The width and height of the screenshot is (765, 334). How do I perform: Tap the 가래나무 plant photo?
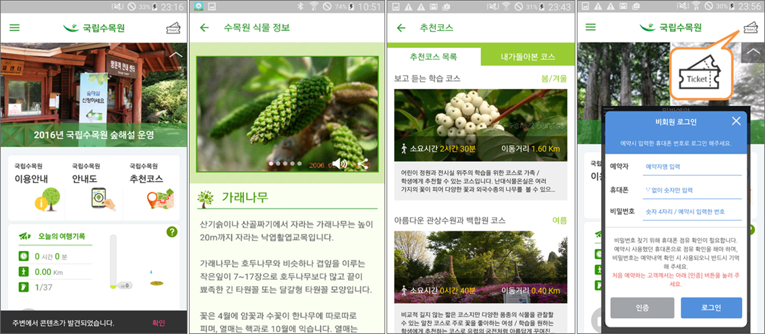pos(287,114)
